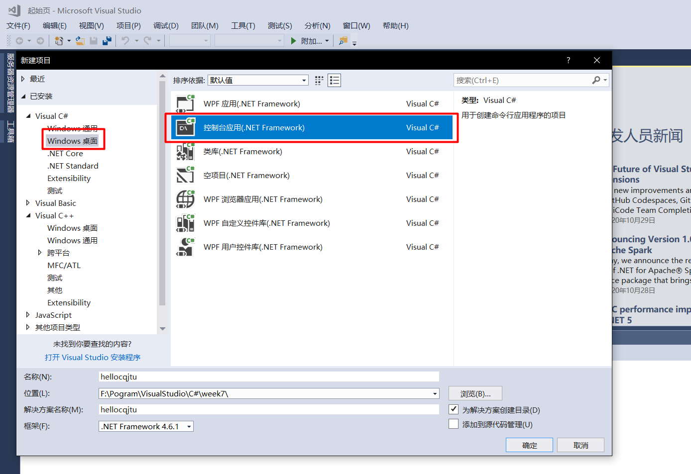Expand the 其他项目类型 tree node
This screenshot has width=691, height=474.
(28, 327)
